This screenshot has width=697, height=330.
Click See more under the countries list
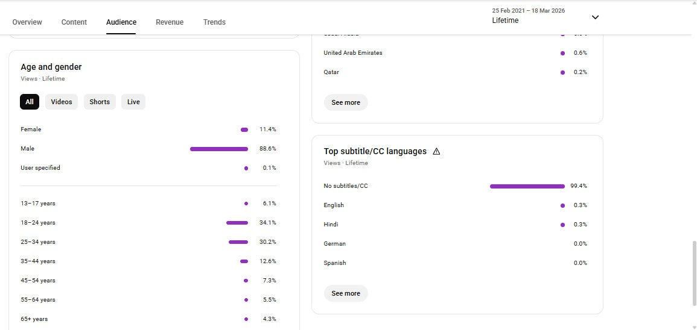coord(346,102)
